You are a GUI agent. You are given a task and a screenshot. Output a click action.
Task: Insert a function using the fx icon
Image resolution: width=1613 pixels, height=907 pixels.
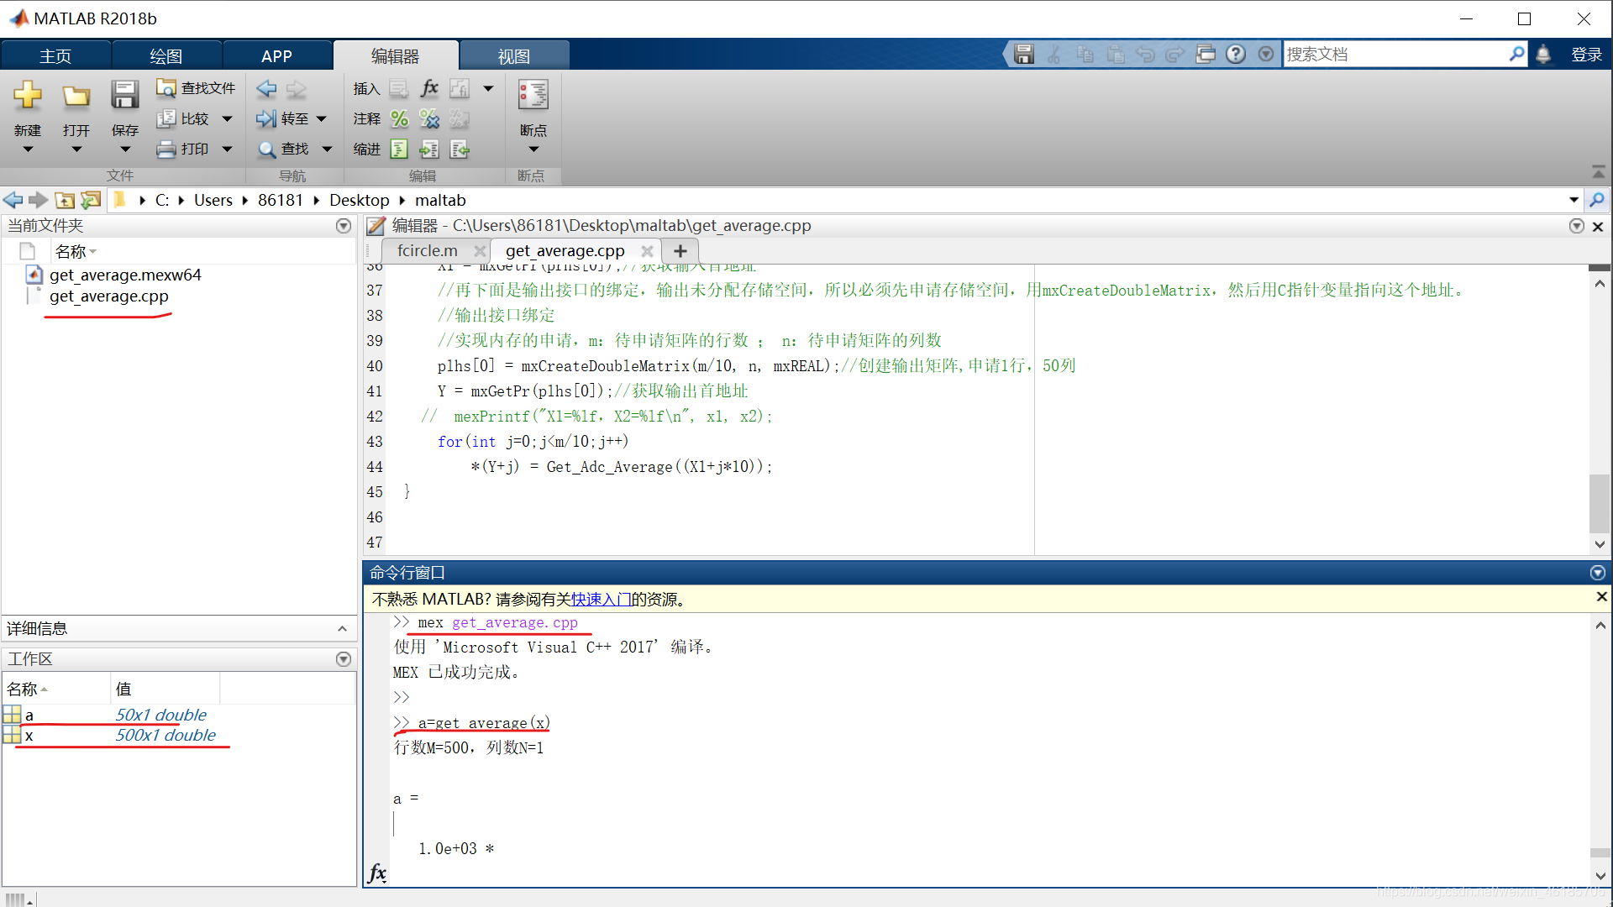pyautogui.click(x=429, y=88)
